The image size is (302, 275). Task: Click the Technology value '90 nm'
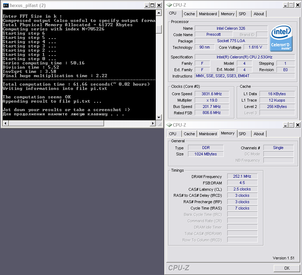205,47
